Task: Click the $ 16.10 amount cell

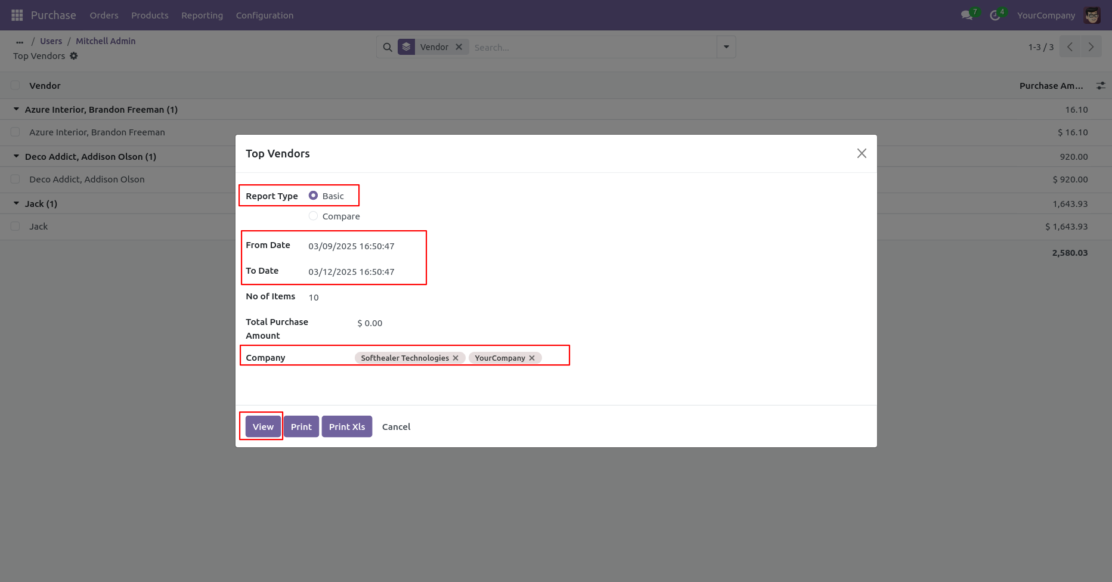Action: pos(1073,132)
